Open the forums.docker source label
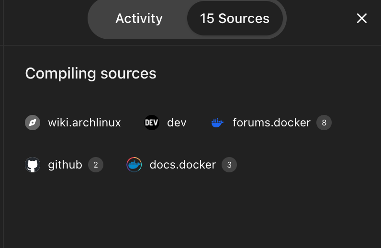This screenshot has height=248, width=381. point(271,123)
